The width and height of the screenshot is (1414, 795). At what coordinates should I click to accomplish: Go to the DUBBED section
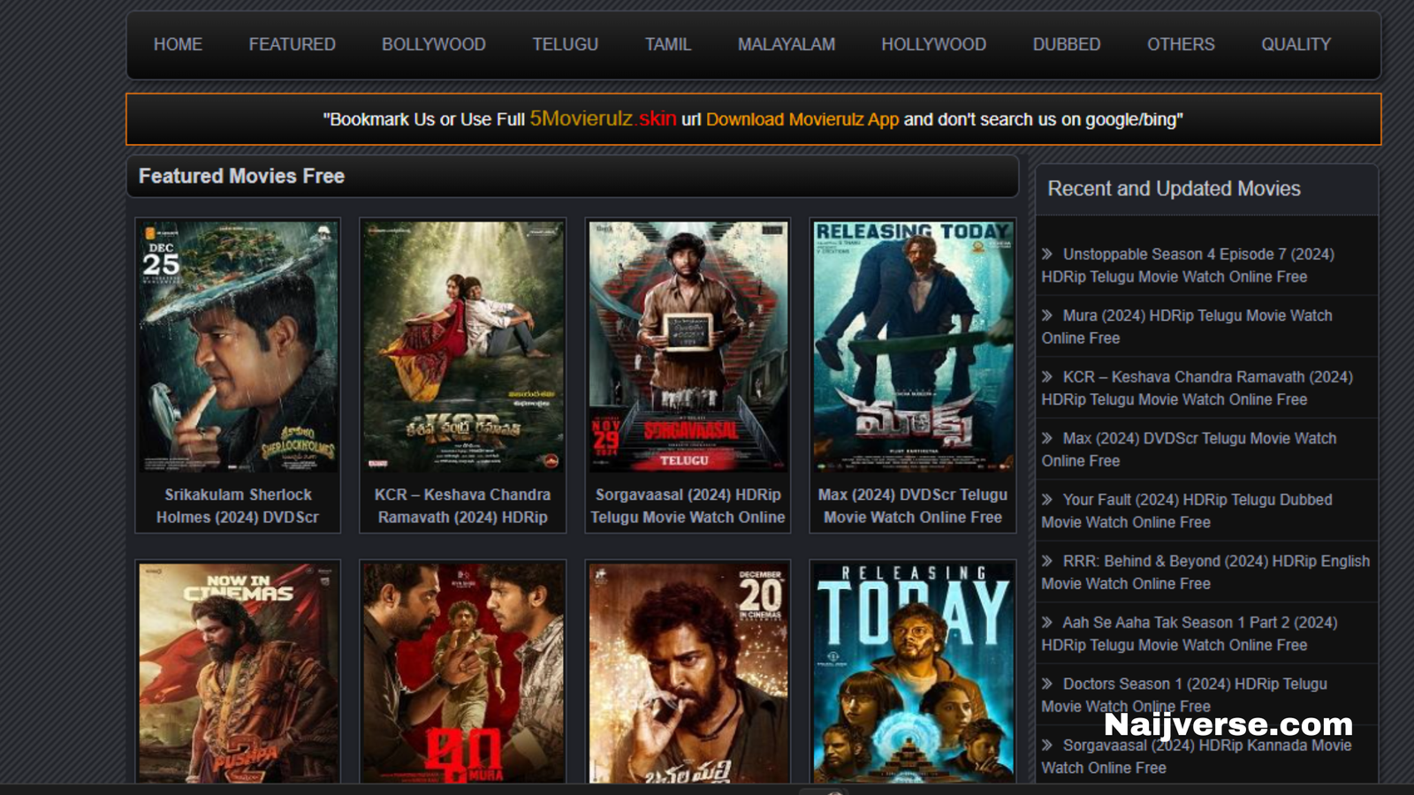point(1067,44)
